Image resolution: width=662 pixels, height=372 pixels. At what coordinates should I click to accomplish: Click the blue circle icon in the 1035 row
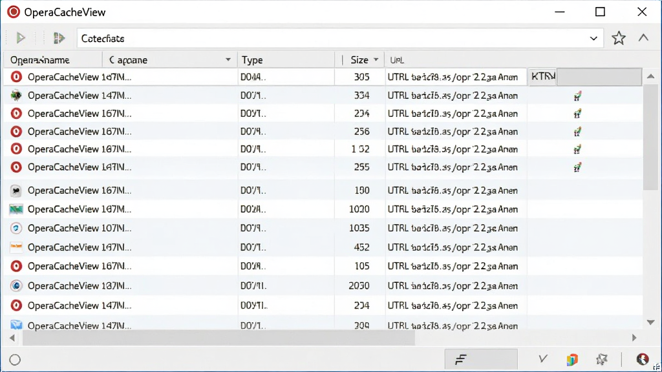tap(16, 228)
